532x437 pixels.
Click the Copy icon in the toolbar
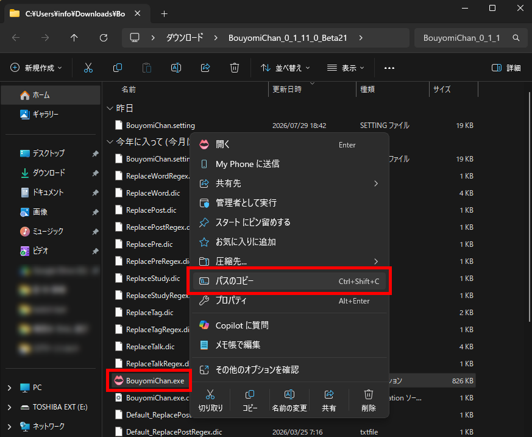coord(118,68)
